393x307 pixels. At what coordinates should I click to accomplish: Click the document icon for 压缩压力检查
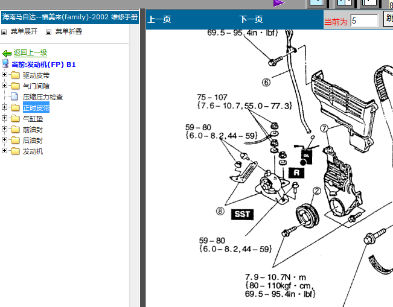point(14,97)
